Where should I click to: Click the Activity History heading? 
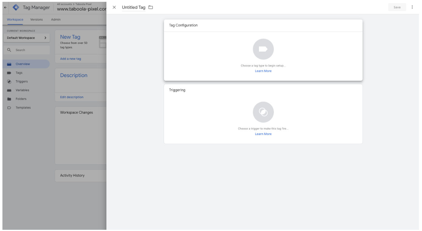pos(72,175)
